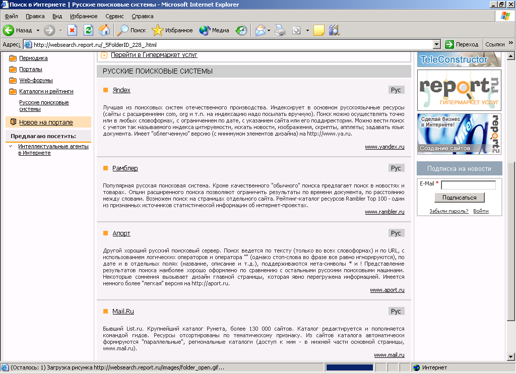The image size is (516, 374).
Task: Follow the www.aport.ru link
Action: click(388, 290)
